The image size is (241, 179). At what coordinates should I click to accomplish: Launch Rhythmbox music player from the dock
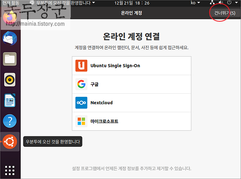point(10,80)
